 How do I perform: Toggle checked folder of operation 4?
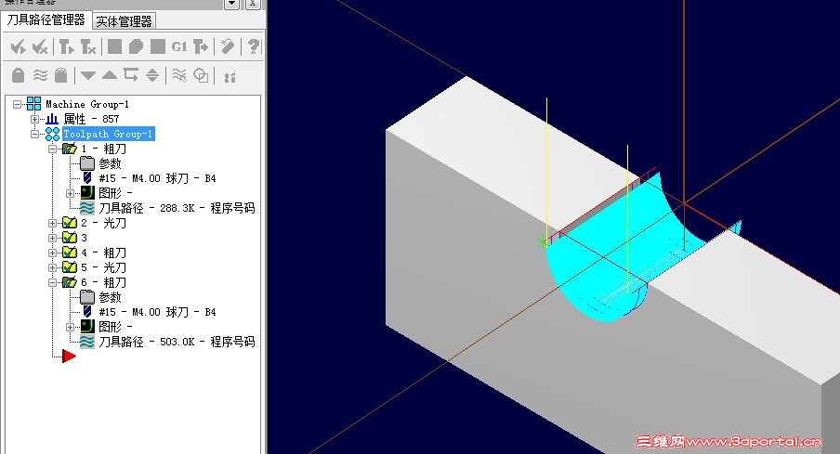point(70,253)
